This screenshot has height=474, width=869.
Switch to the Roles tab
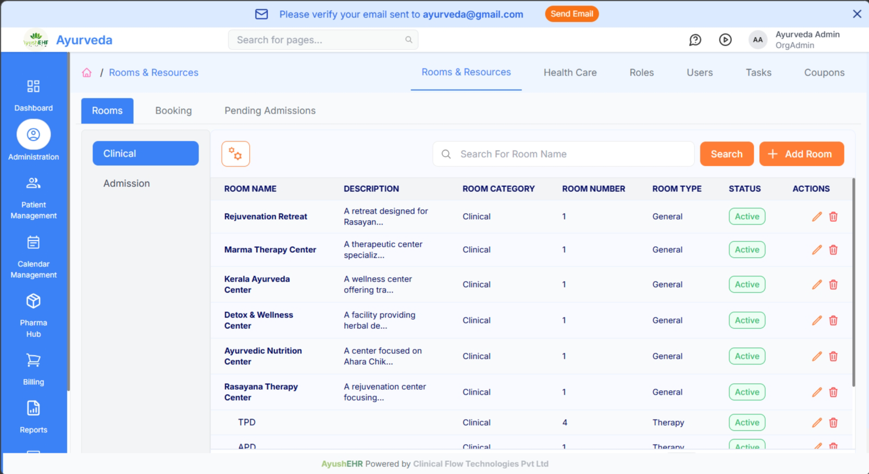click(642, 72)
